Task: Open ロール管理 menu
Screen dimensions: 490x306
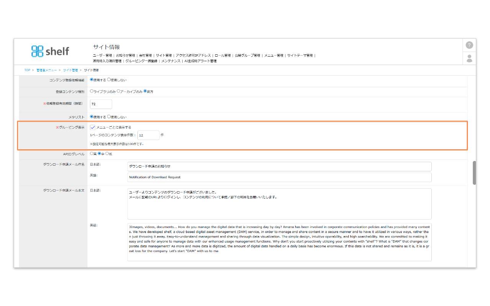Action: 222,55
